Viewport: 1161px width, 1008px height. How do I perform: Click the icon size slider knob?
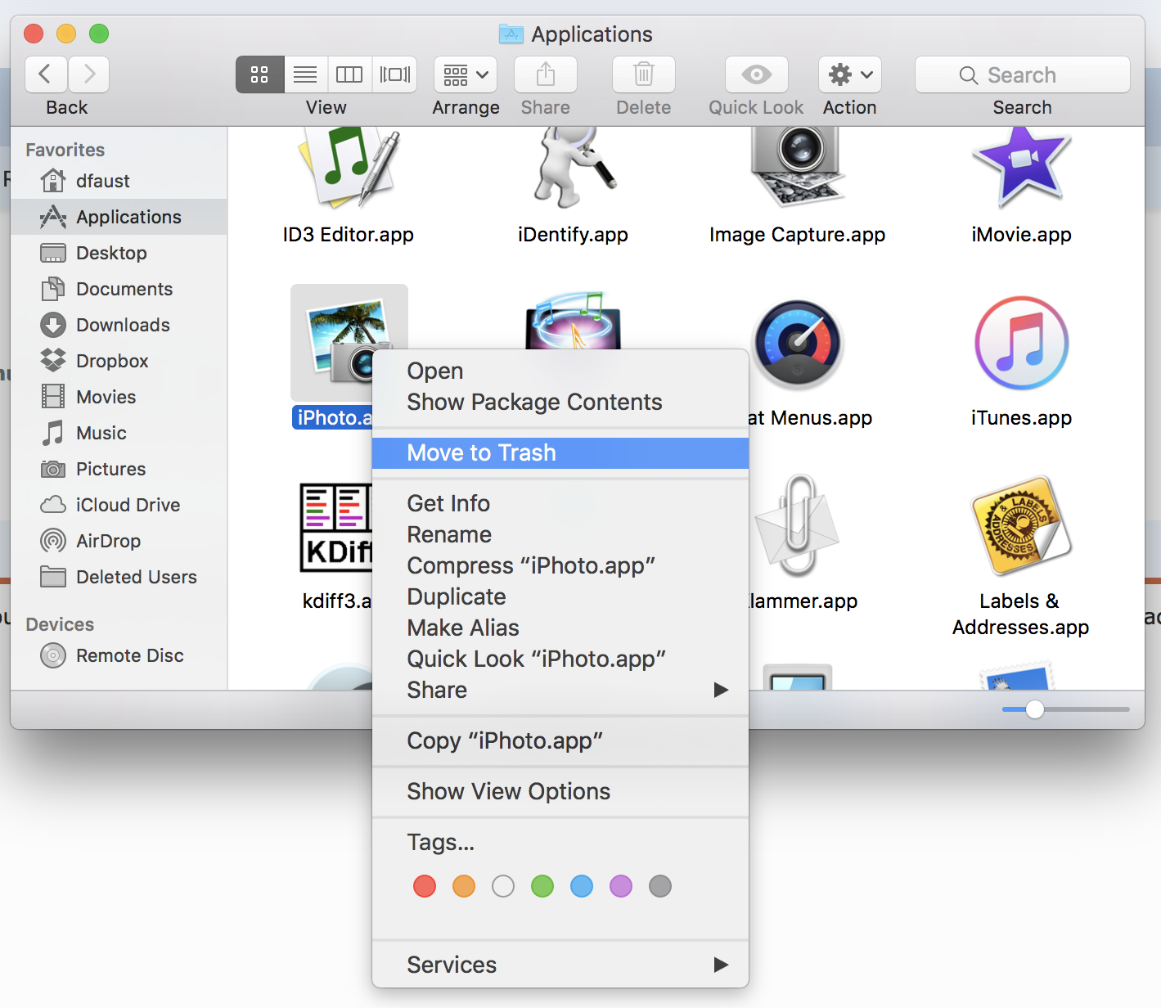pos(1035,709)
